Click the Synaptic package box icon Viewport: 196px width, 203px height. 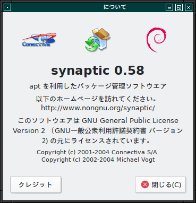98,40
